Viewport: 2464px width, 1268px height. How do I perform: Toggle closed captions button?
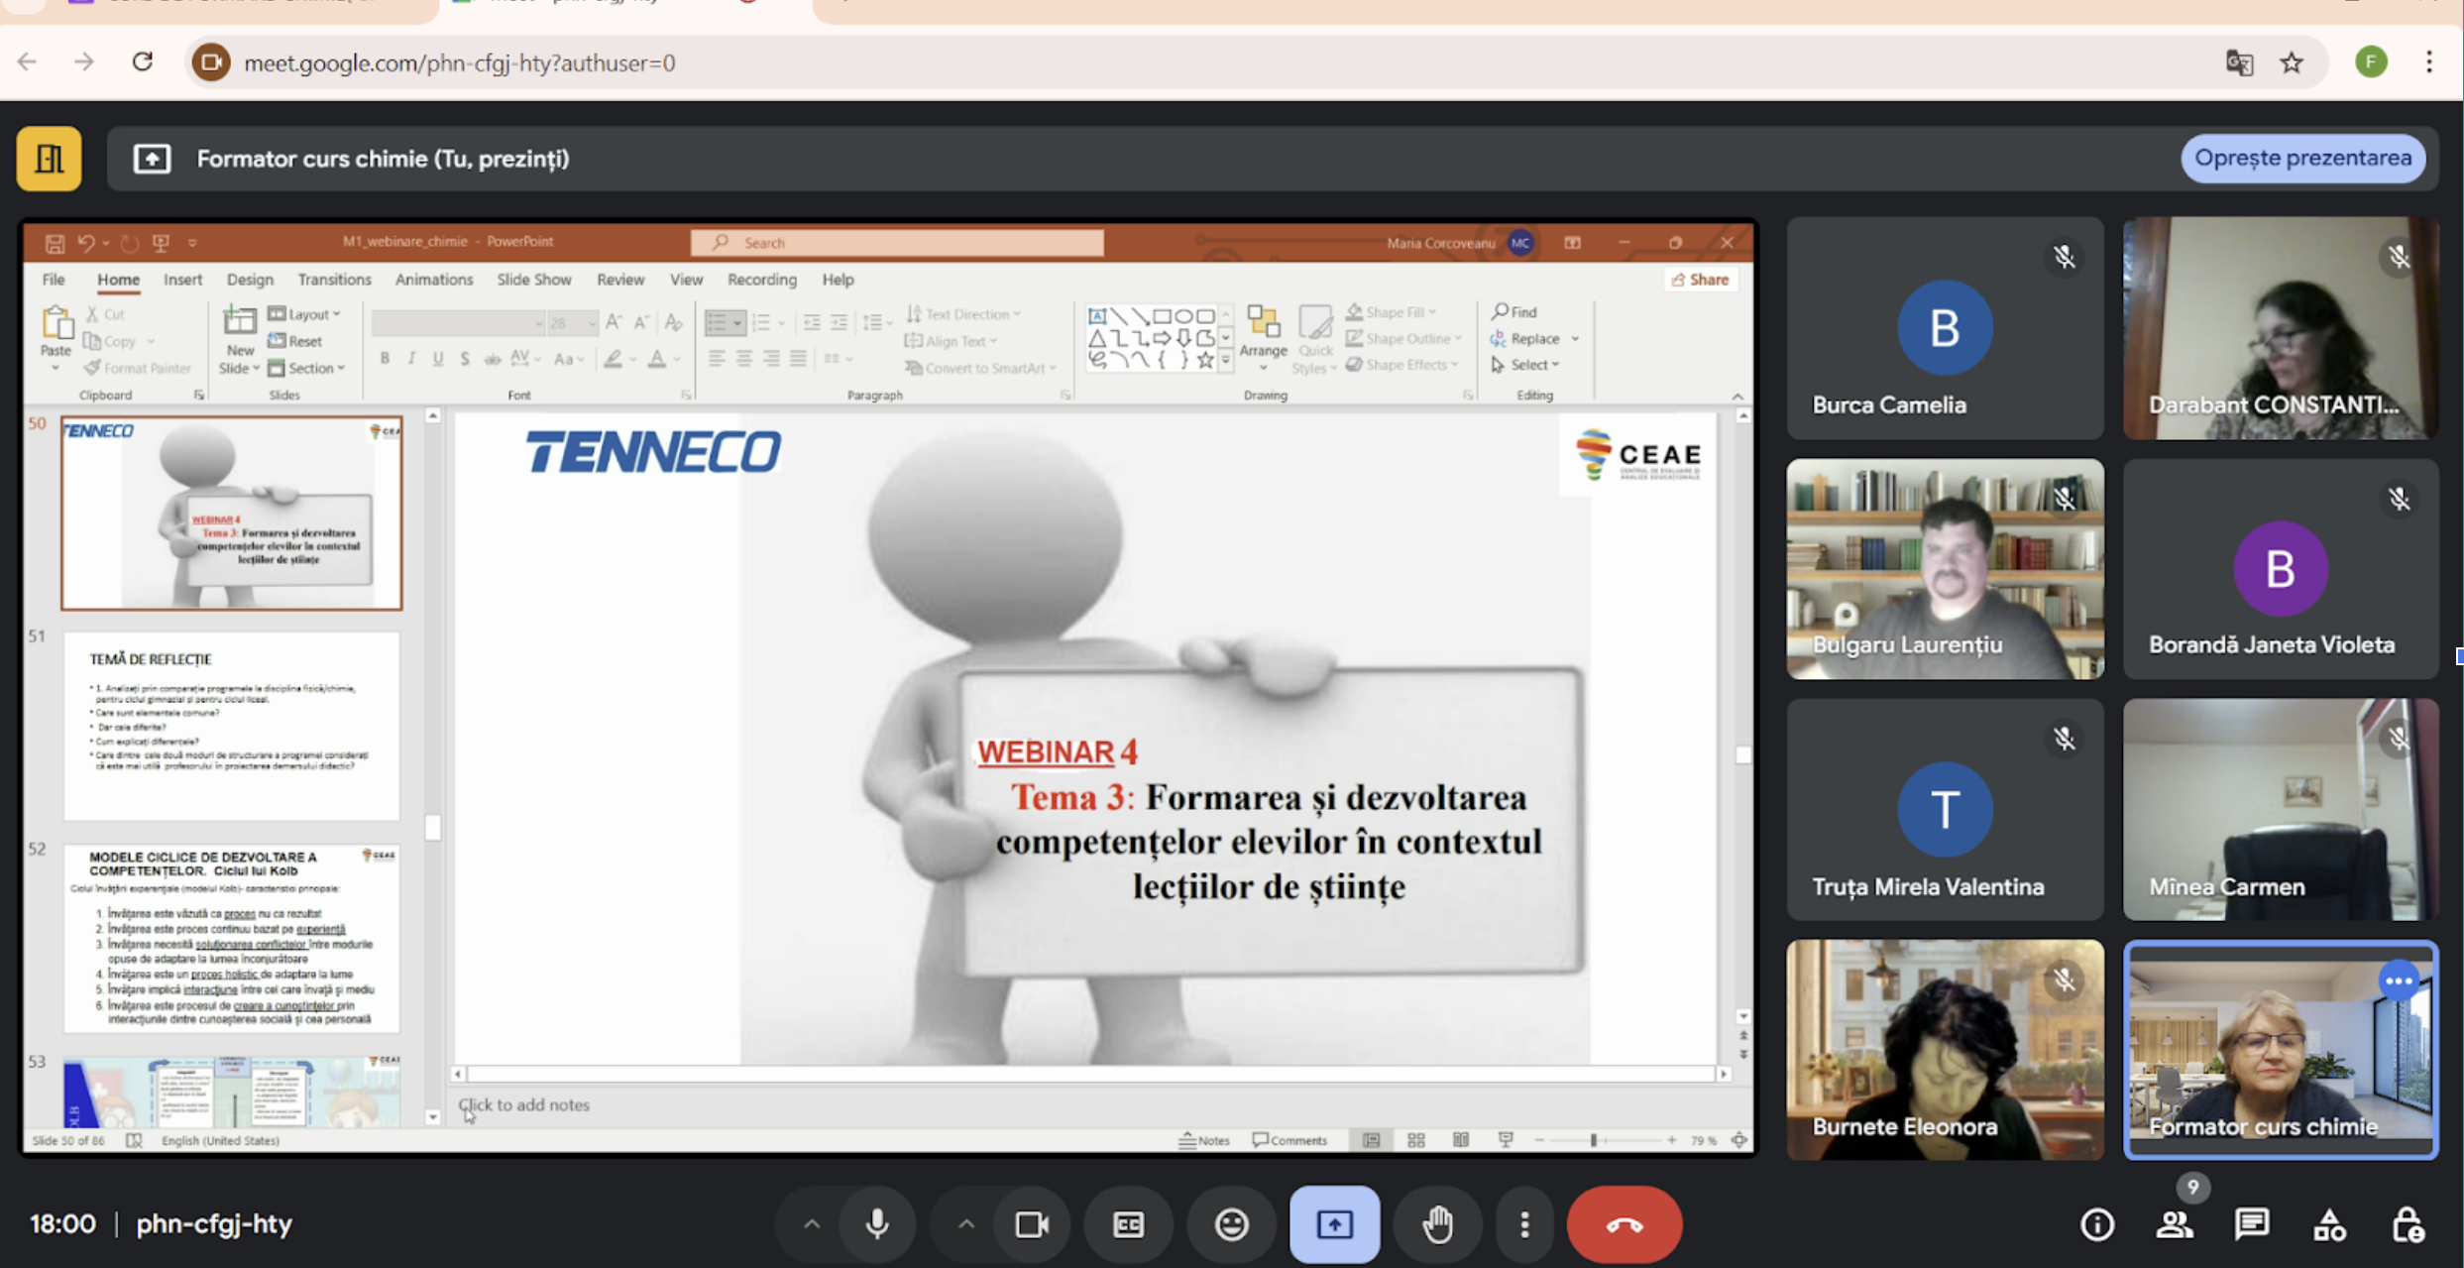(1128, 1224)
